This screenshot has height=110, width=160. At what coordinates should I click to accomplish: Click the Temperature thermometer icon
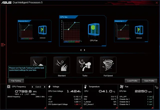85,87
